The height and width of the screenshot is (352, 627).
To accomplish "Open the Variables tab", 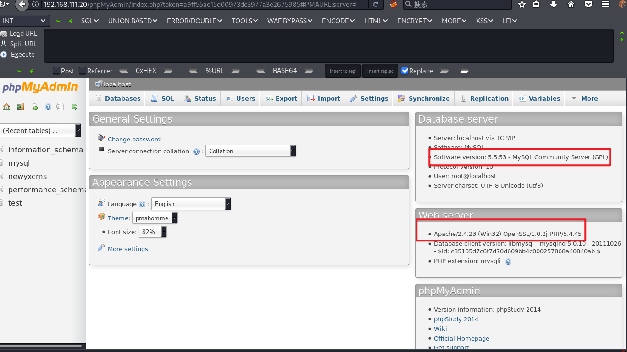I will tap(539, 98).
